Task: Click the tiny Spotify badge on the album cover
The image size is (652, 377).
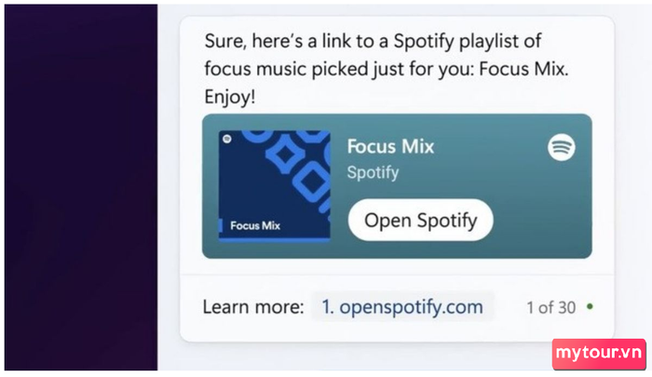Action: (x=226, y=140)
